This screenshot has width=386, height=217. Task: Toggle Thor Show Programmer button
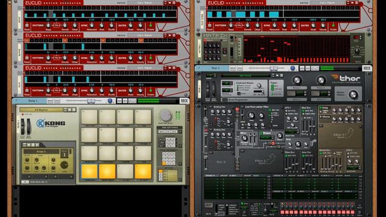point(224,99)
